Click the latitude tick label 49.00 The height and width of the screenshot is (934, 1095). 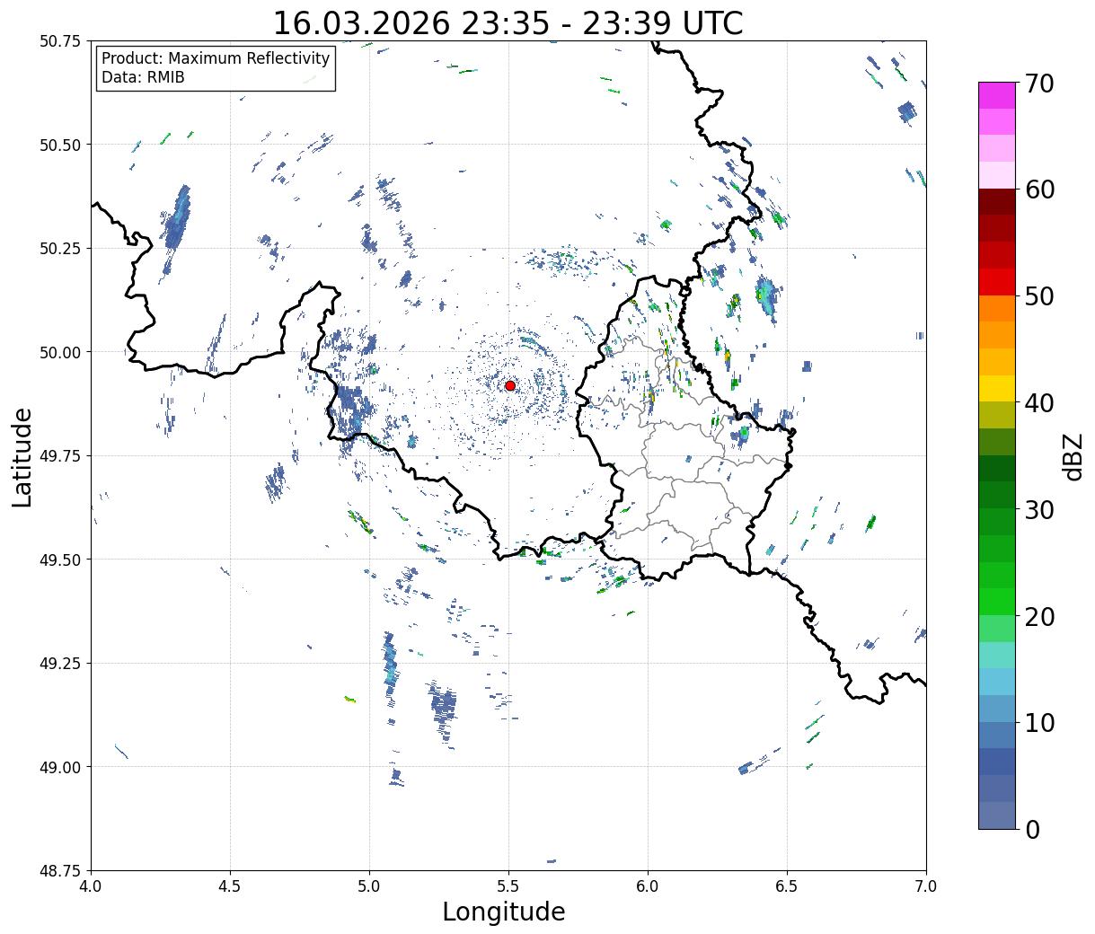click(x=59, y=767)
